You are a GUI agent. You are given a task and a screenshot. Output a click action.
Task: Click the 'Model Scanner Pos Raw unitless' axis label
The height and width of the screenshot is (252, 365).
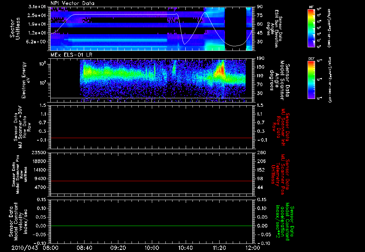click(20, 174)
